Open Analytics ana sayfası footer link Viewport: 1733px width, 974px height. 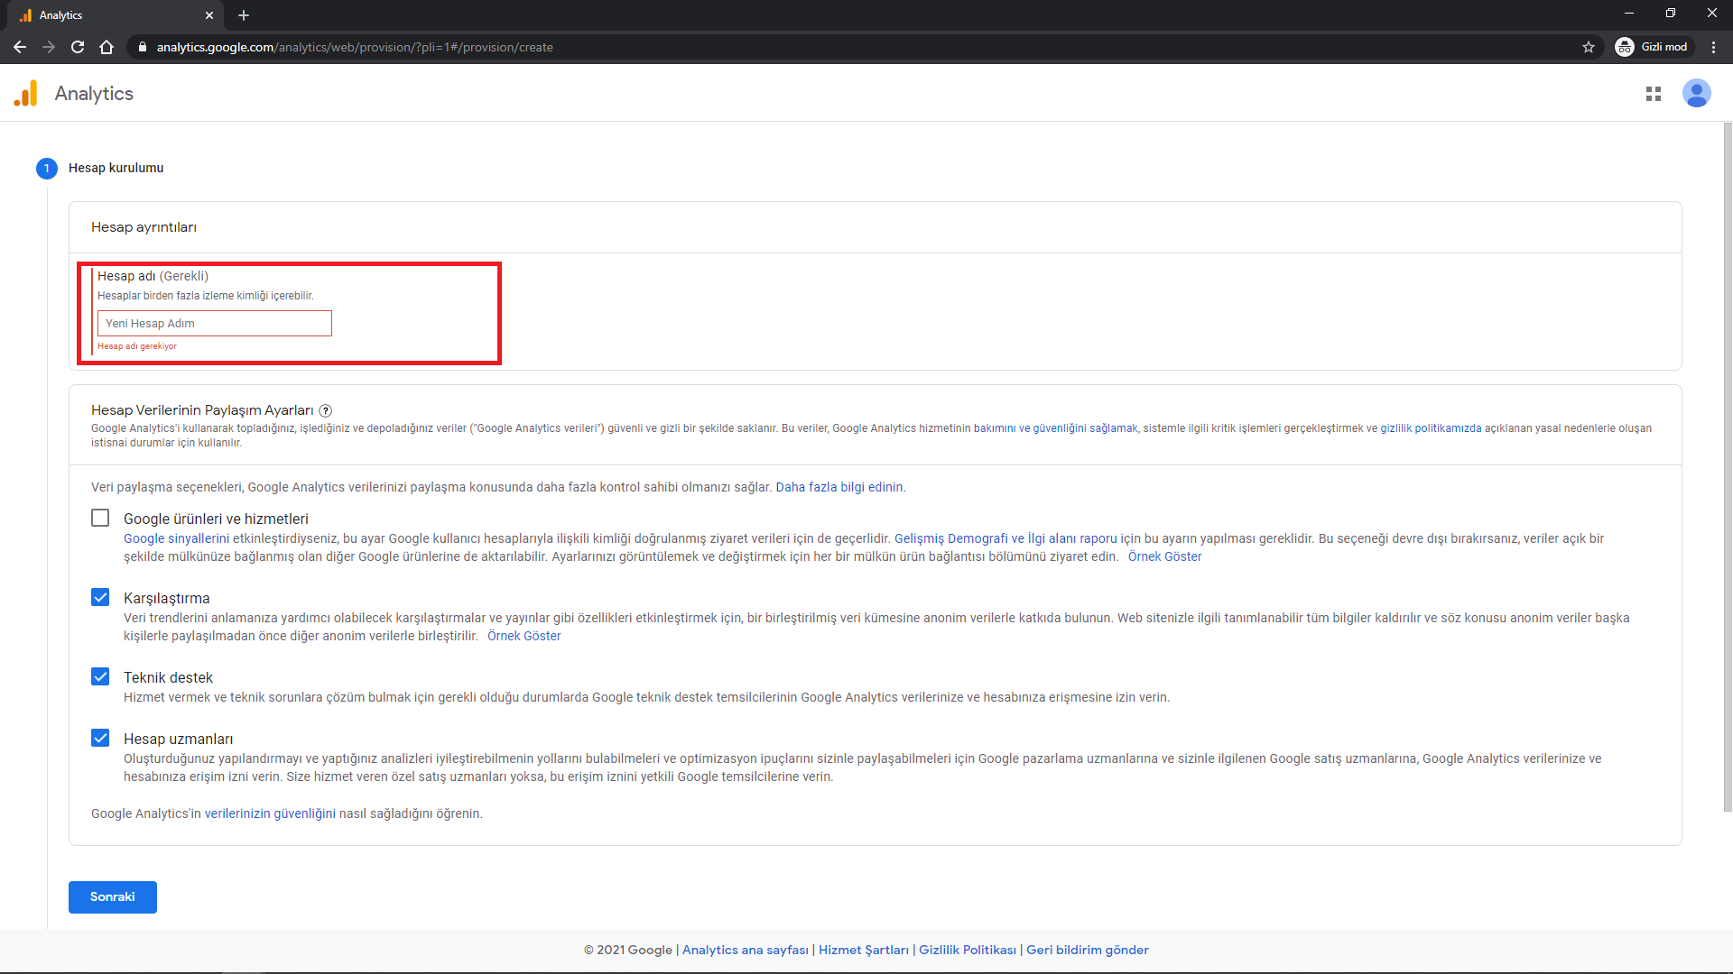point(746,950)
